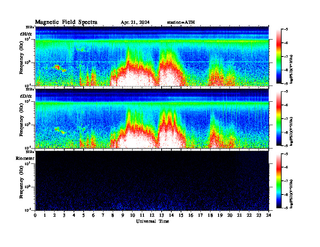Click hour "22" on the time axis
The width and height of the screenshot is (320, 247).
(x=249, y=215)
